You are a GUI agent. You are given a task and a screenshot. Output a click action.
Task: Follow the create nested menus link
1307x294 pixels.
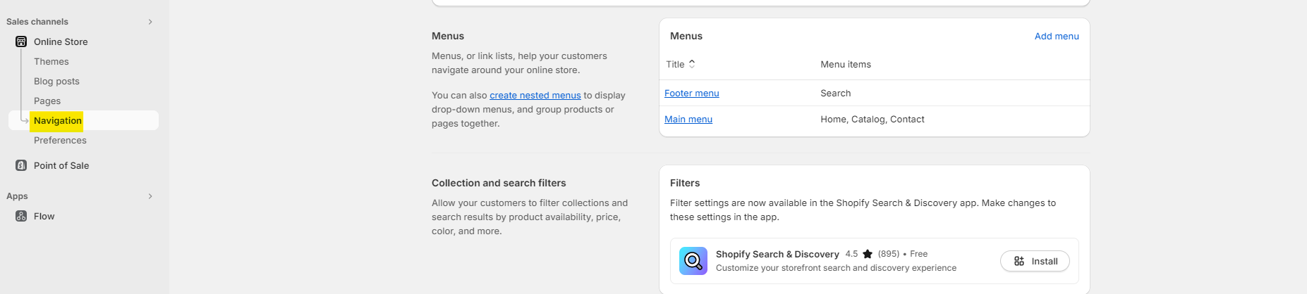(x=535, y=96)
